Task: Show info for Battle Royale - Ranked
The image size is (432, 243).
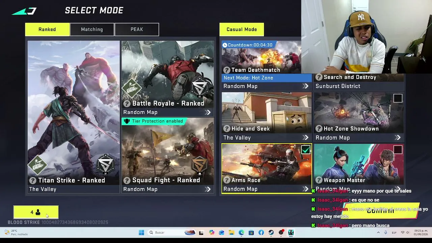Action: coord(127,104)
